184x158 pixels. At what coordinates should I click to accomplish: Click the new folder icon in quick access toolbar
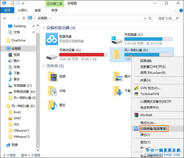pyautogui.click(x=18, y=3)
